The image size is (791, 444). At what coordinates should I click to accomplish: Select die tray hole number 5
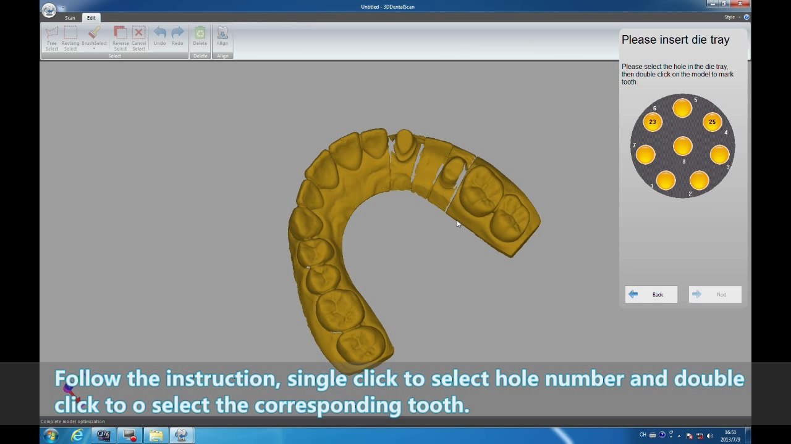[x=682, y=109]
